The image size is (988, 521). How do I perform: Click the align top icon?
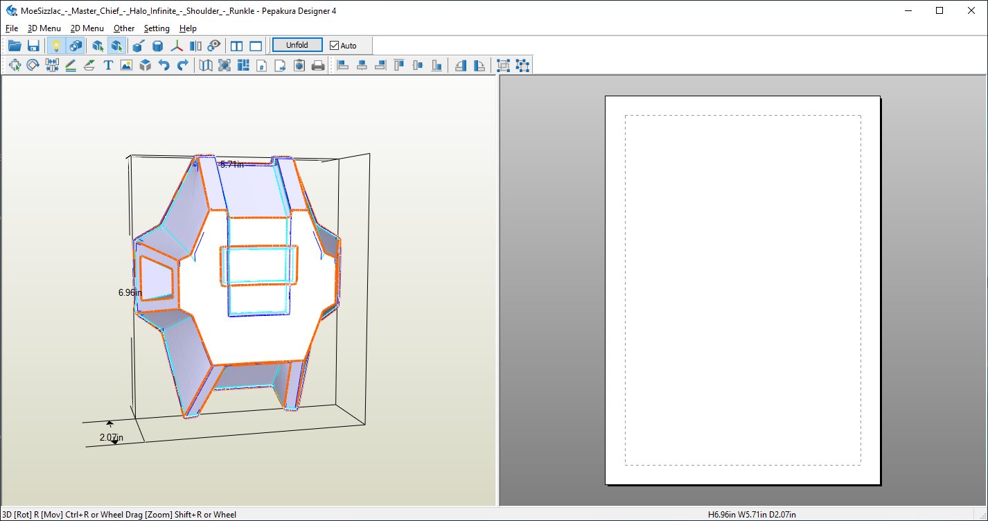tap(399, 65)
